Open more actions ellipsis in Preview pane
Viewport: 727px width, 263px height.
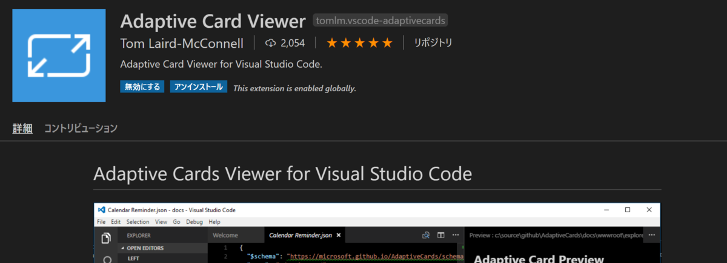tap(652, 235)
